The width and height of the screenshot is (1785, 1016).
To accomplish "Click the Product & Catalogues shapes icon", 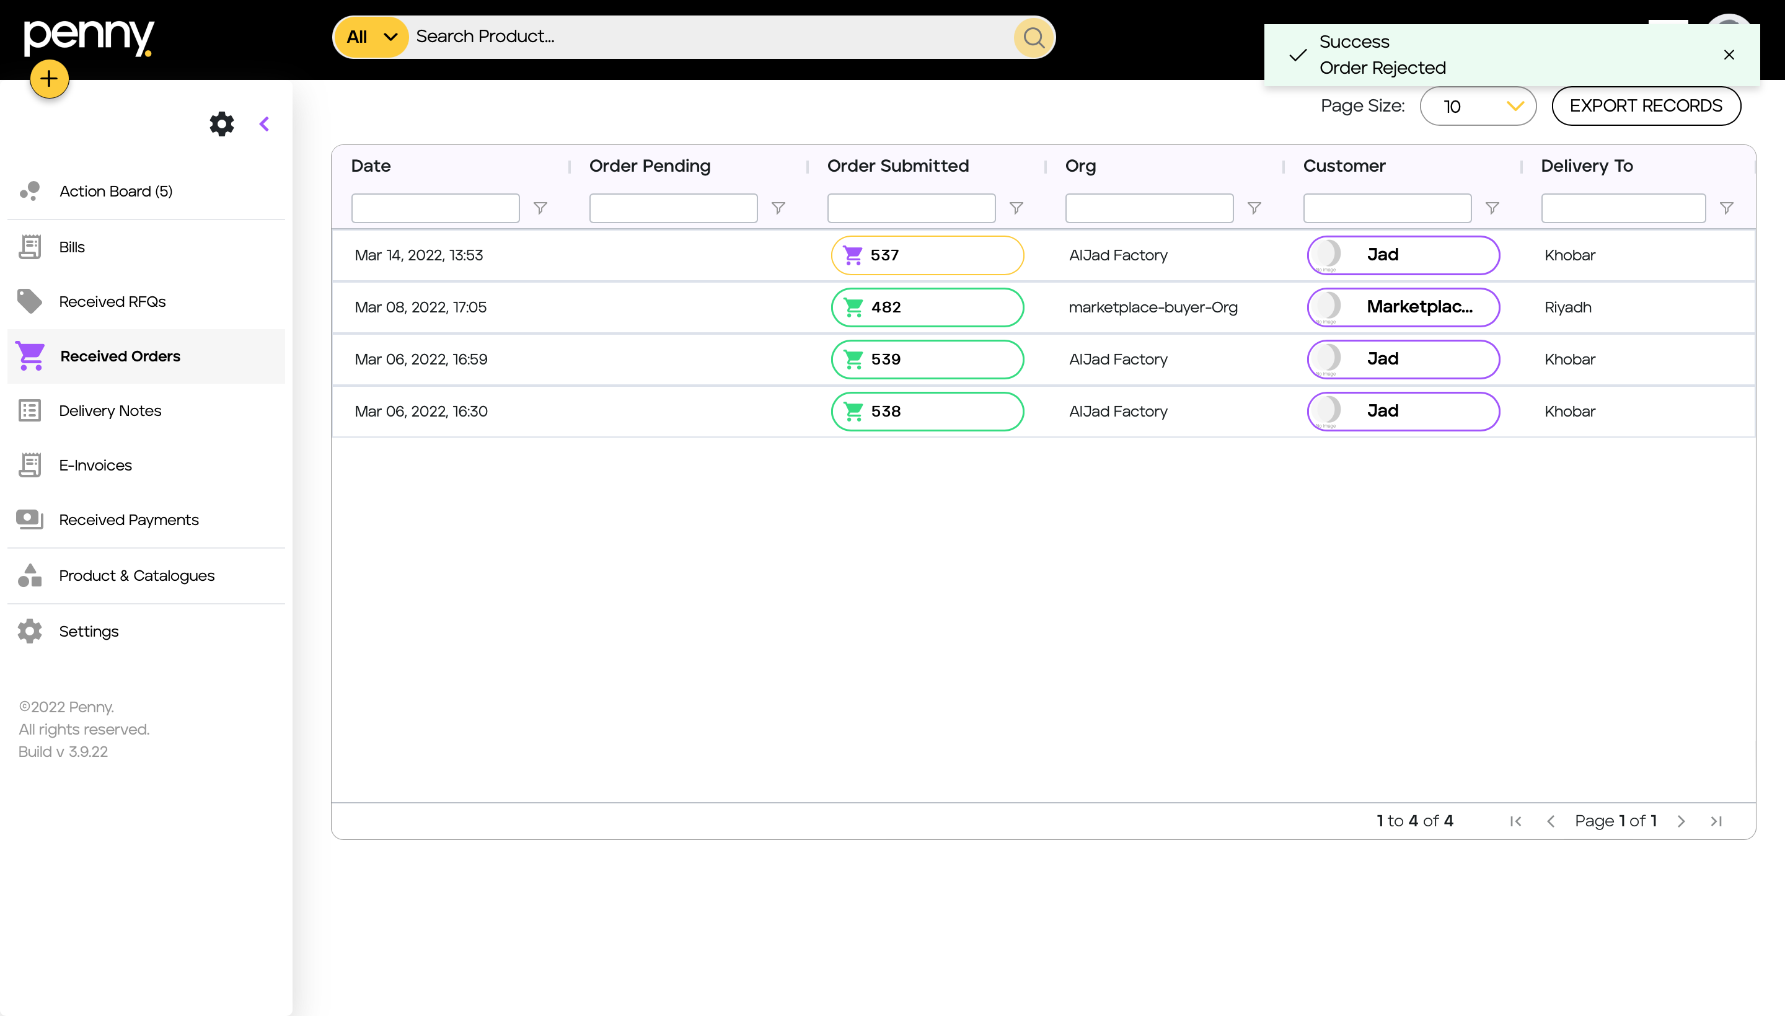I will click(x=30, y=576).
